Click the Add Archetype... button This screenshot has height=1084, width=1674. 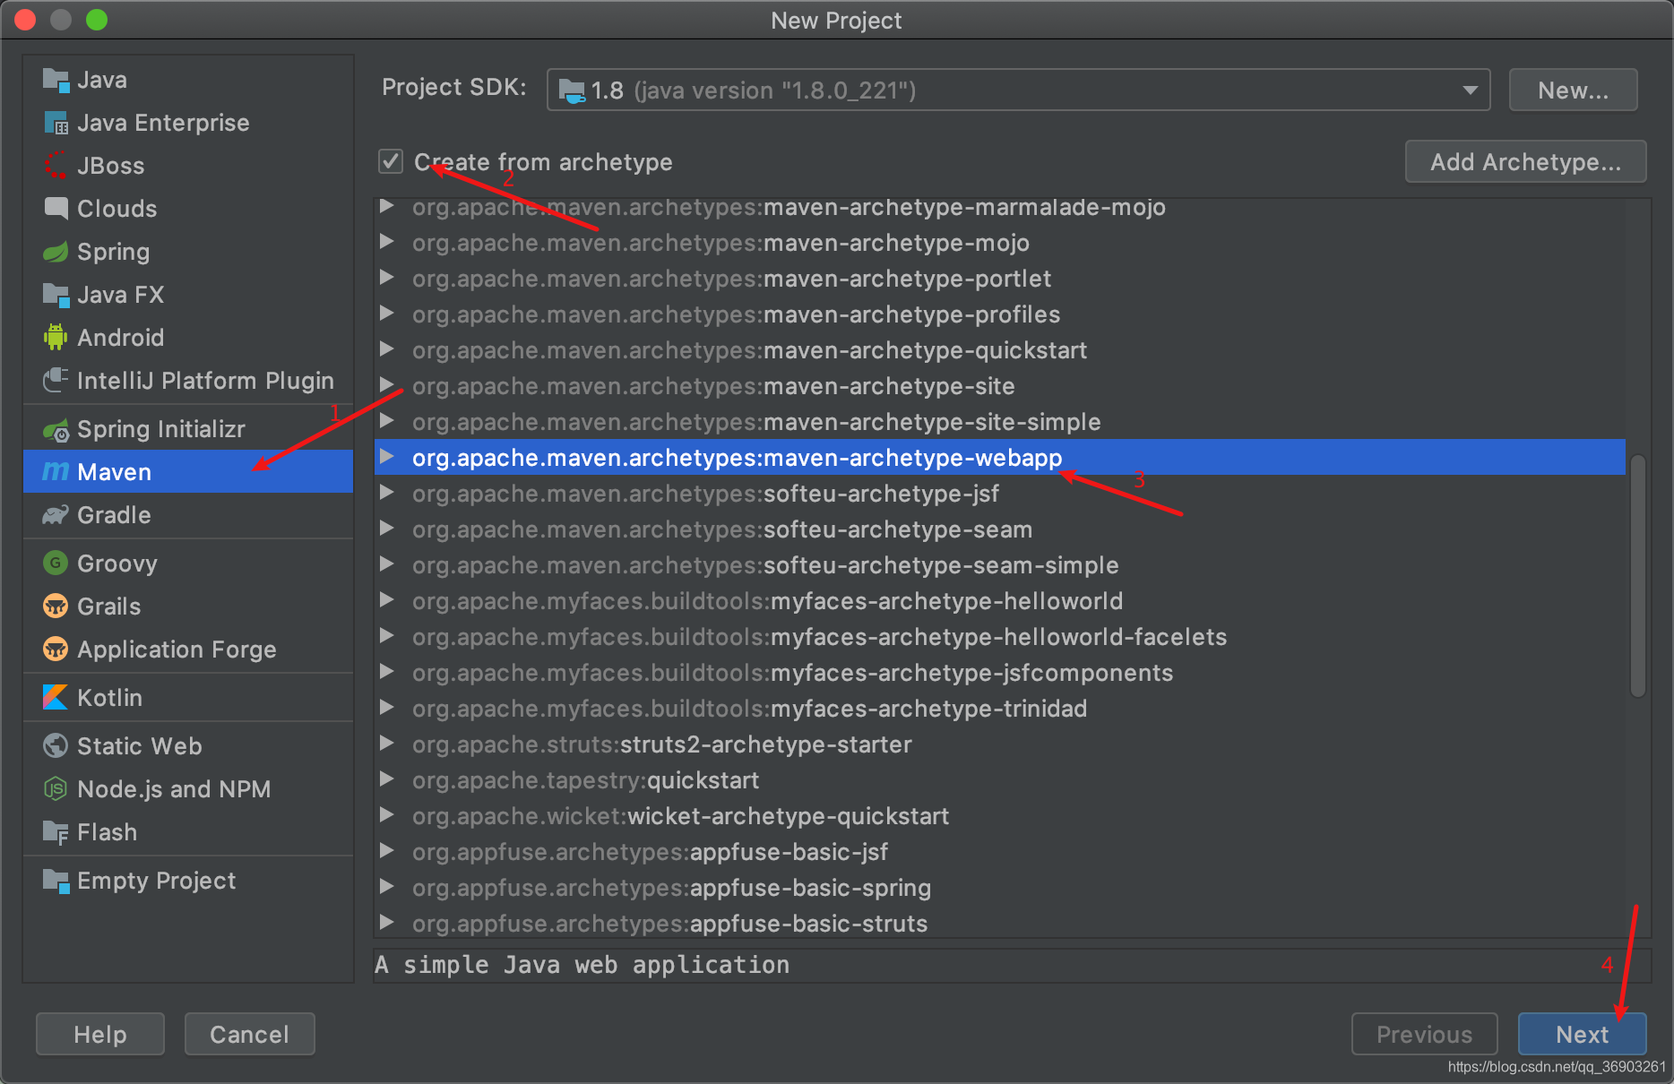point(1525,161)
